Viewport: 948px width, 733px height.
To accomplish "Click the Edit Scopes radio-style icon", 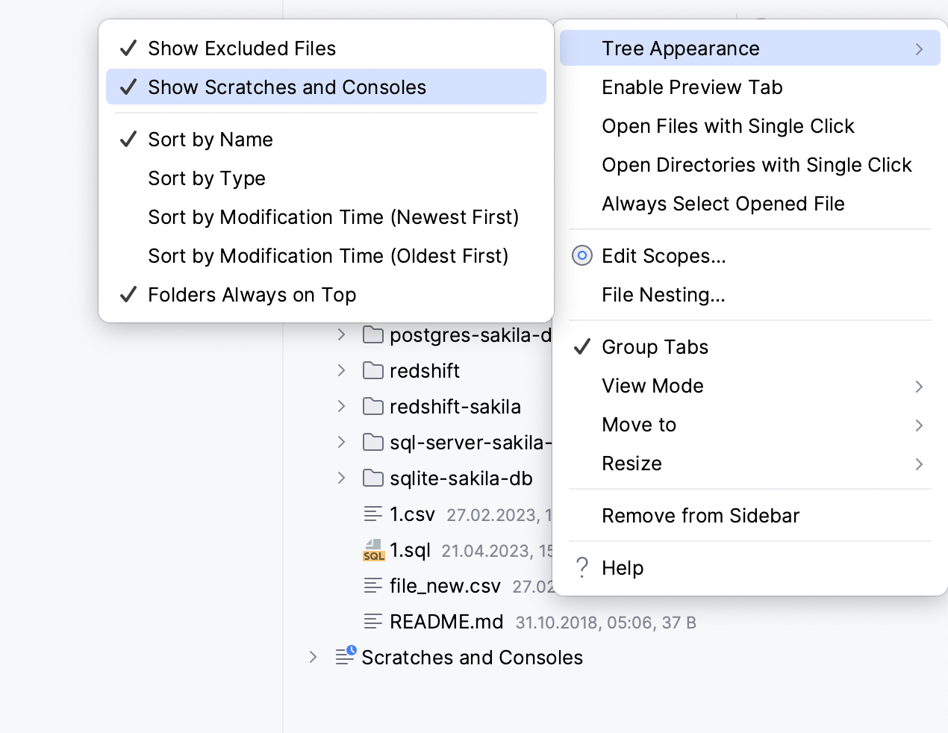I will pos(582,256).
